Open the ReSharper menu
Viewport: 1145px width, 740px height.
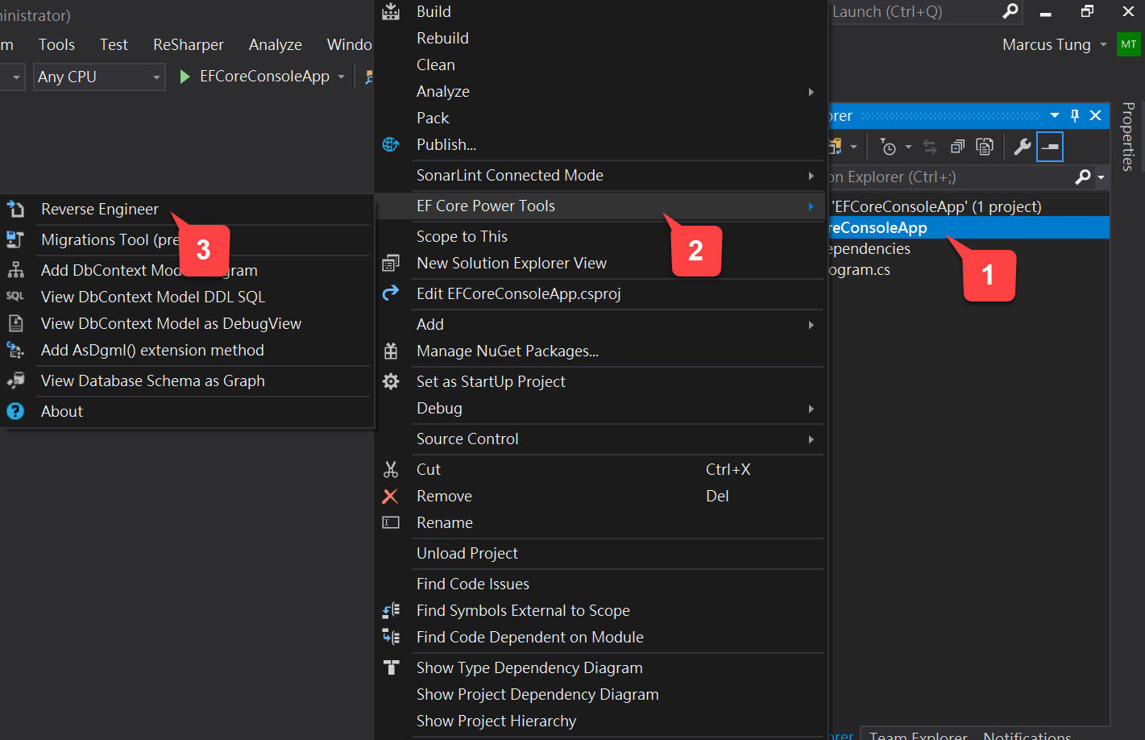[x=188, y=44]
